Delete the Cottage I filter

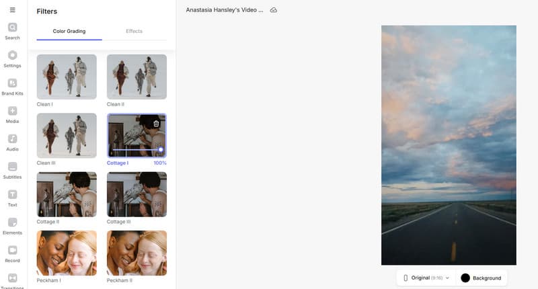click(156, 124)
